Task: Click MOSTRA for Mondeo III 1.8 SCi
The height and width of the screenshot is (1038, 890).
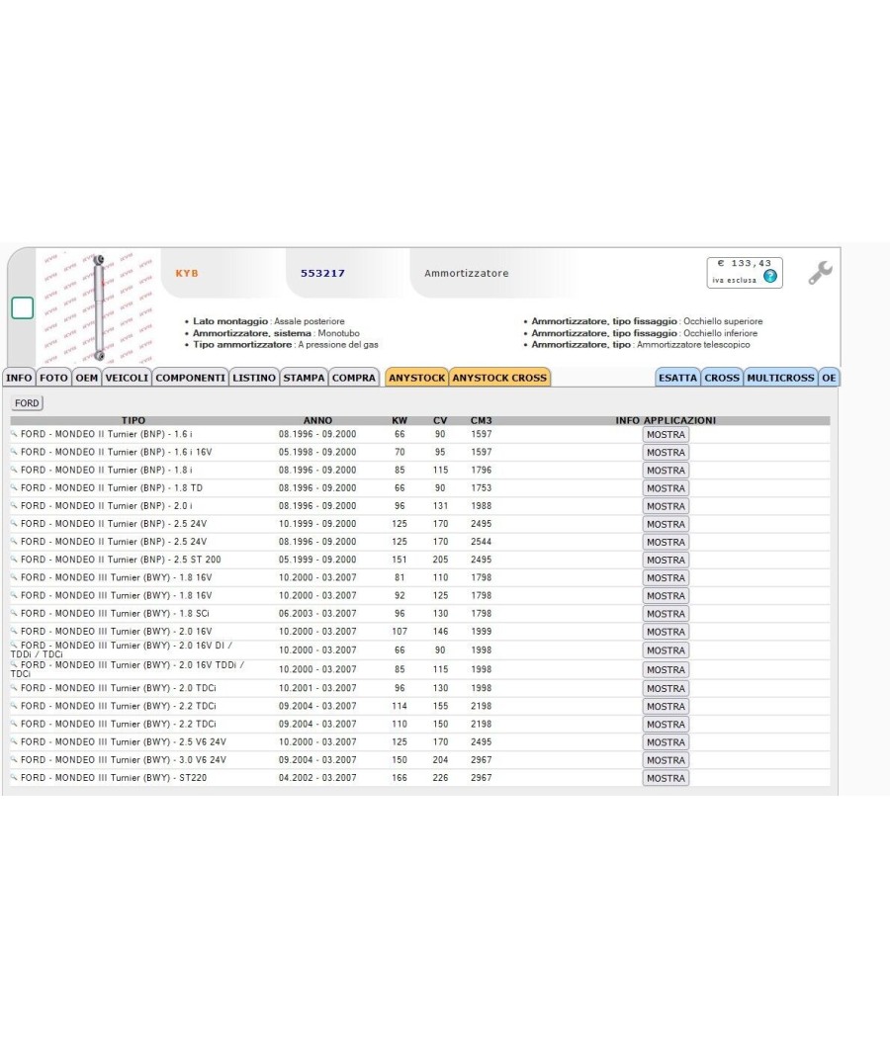Action: point(666,614)
